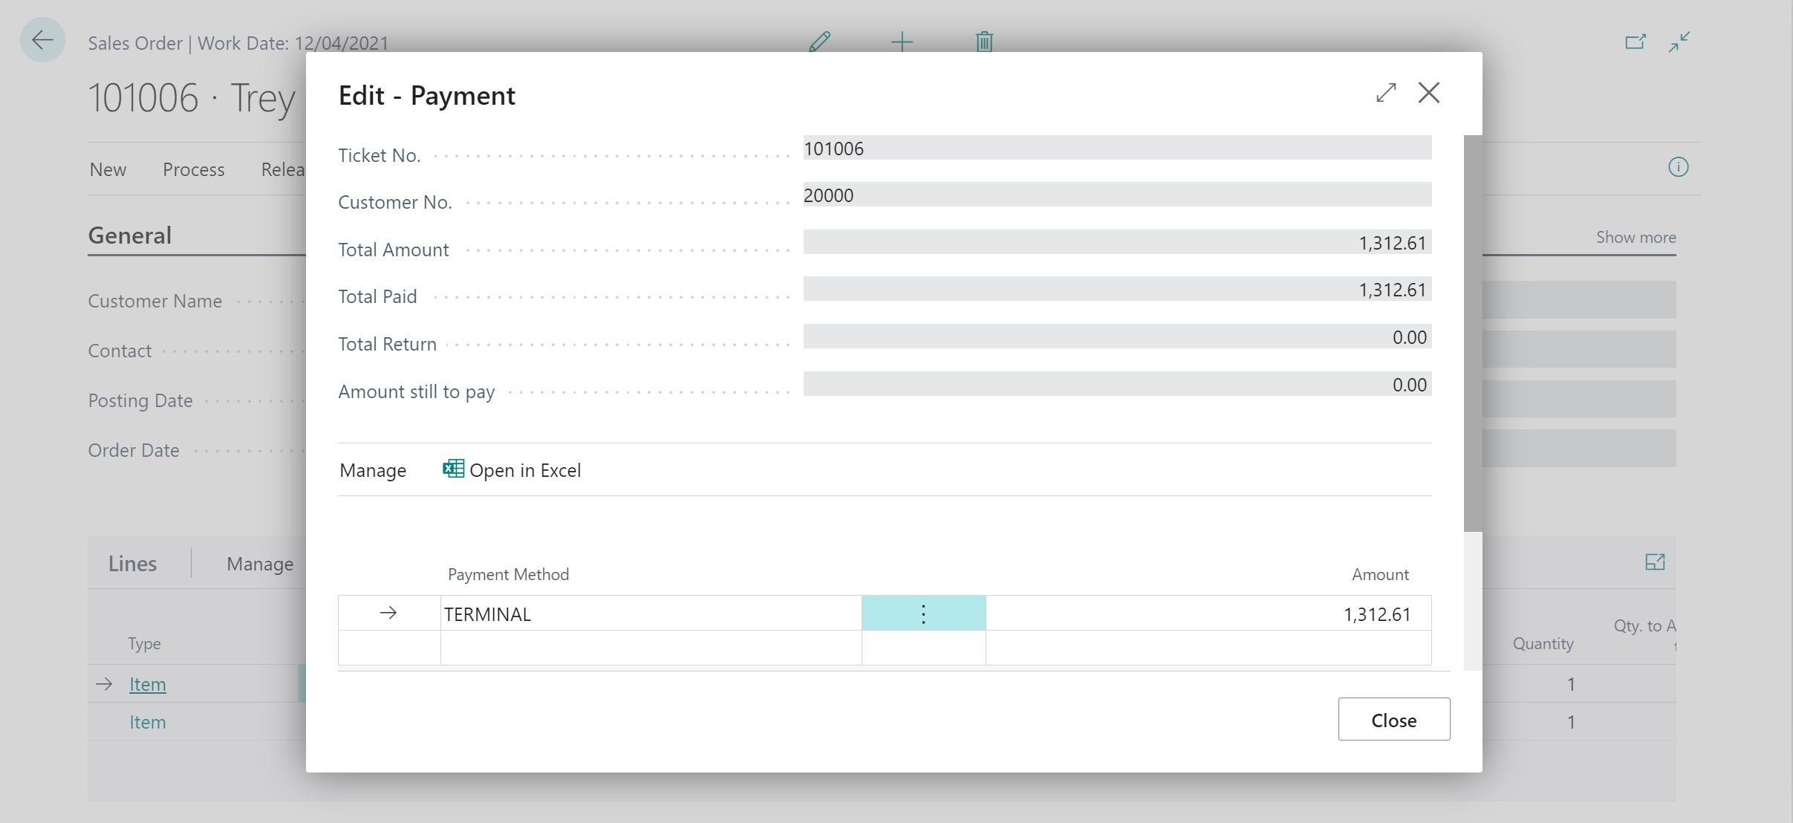Select the Manage tab in order view
Viewport: 1793px width, 823px height.
(x=257, y=562)
